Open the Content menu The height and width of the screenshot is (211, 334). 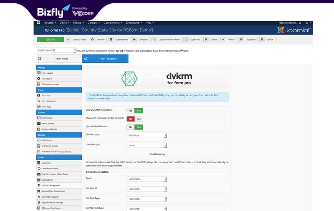pos(94,23)
